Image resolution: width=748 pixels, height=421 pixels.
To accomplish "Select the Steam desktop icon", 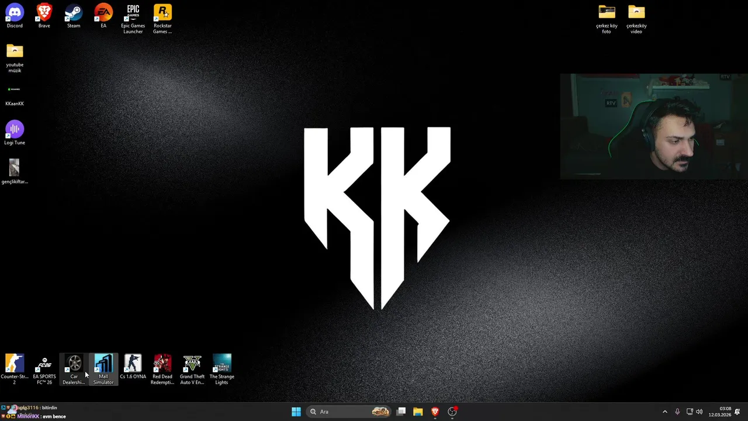I will coord(74,16).
